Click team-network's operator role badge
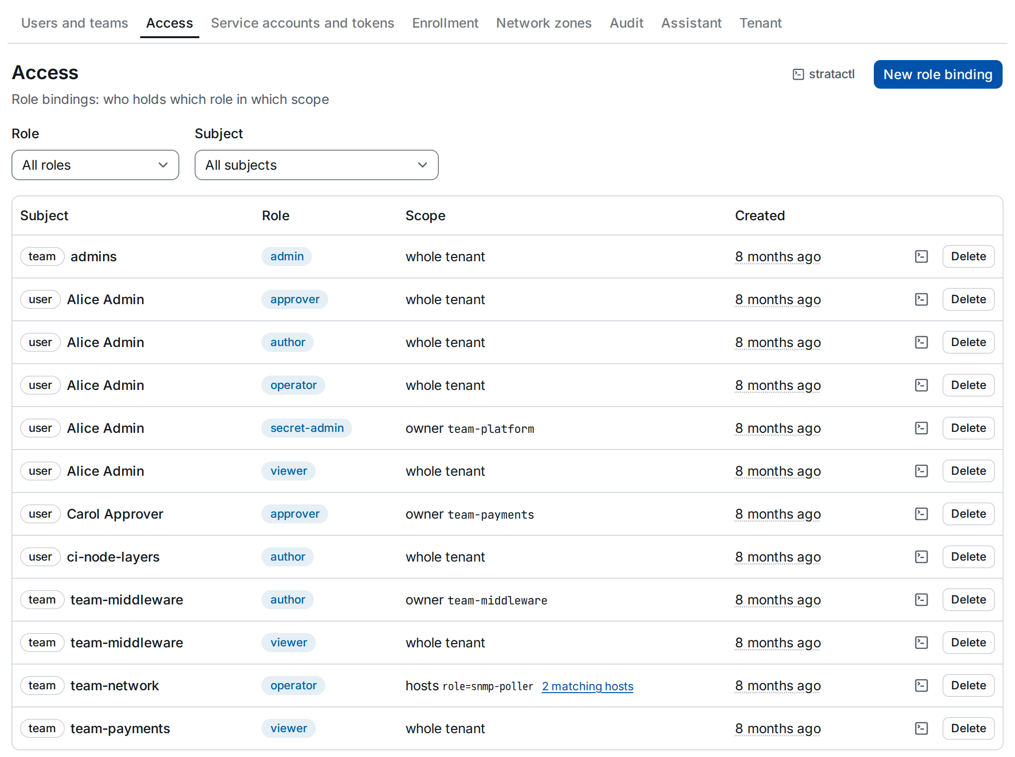The height and width of the screenshot is (757, 1015). point(293,685)
